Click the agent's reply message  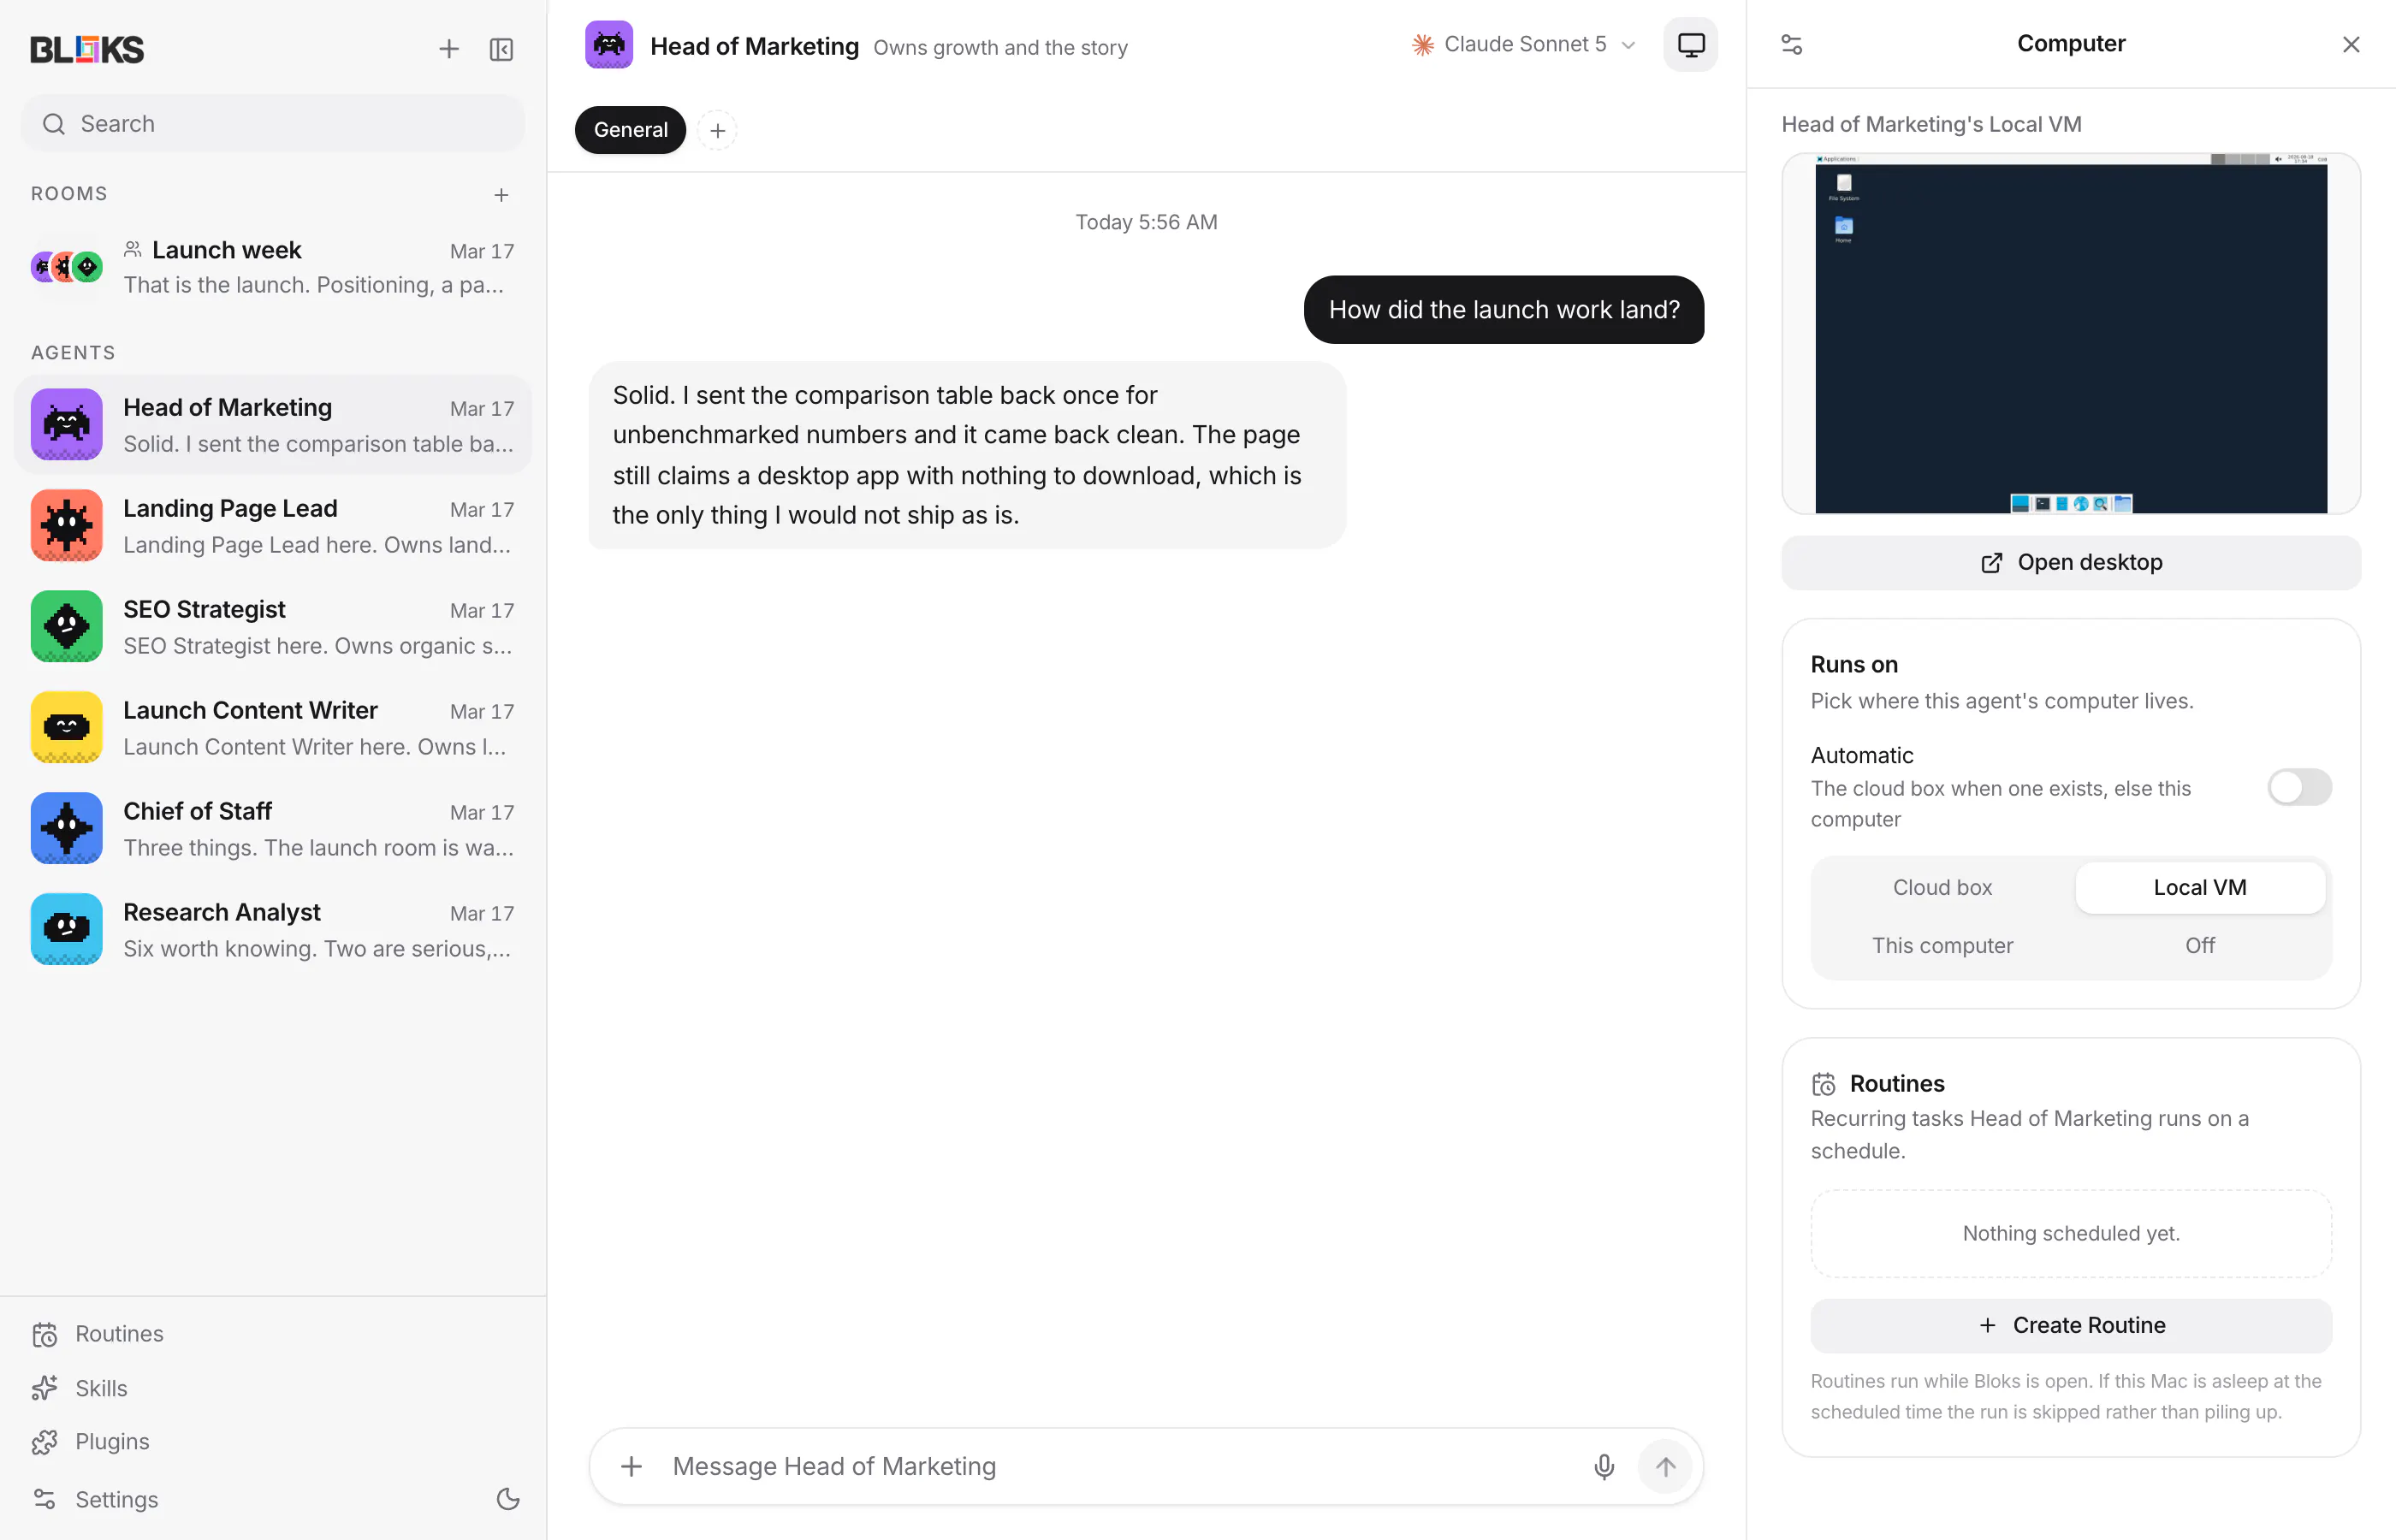(x=967, y=455)
